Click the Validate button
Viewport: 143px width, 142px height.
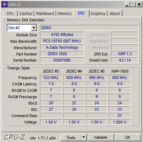[101, 138]
